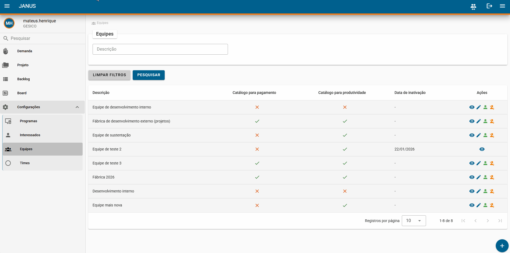Click the mateus.henrique username
Viewport: 510px width, 253px height.
40,21
